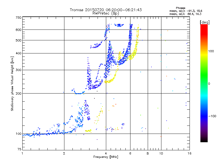The height and width of the screenshot is (167, 223).
Task: Click the y-axis label '200'
Action: 18,94
